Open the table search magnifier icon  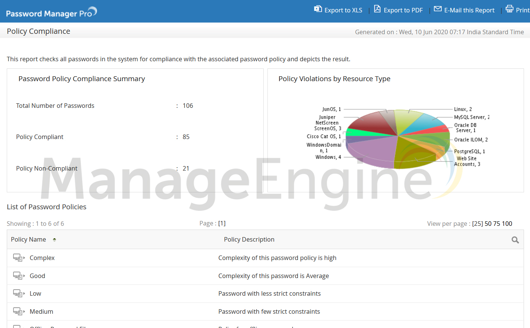(x=515, y=240)
